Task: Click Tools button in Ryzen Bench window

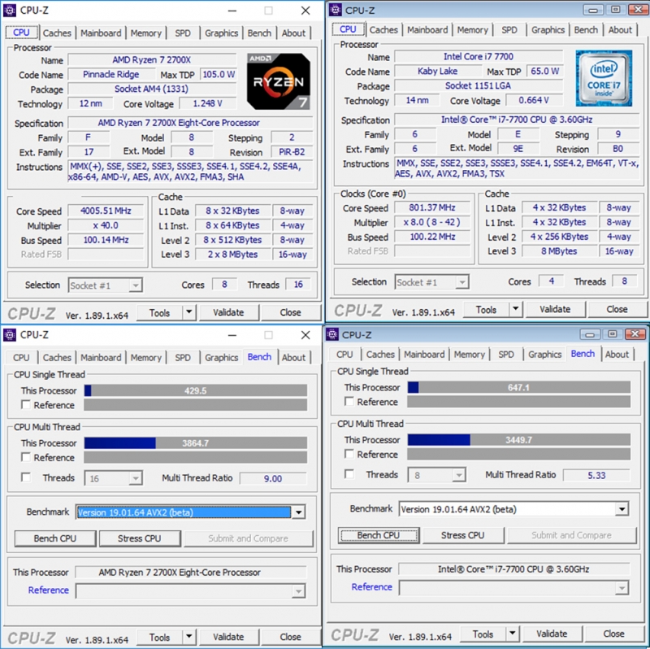Action: pyautogui.click(x=159, y=637)
